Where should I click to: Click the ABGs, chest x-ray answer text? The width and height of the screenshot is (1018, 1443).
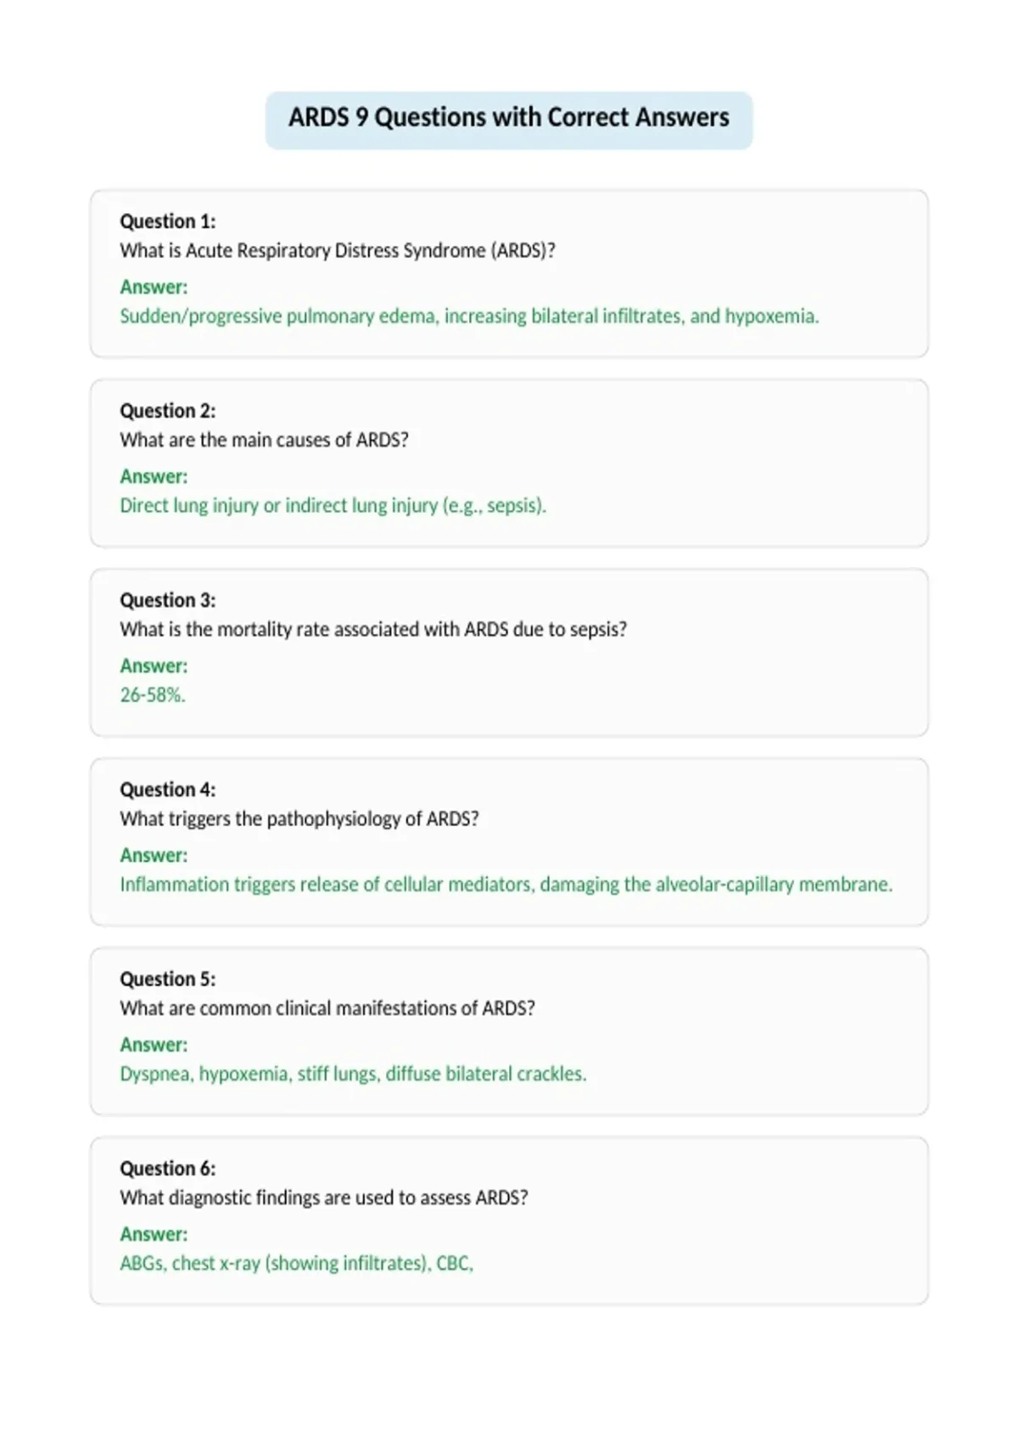pos(296,1263)
